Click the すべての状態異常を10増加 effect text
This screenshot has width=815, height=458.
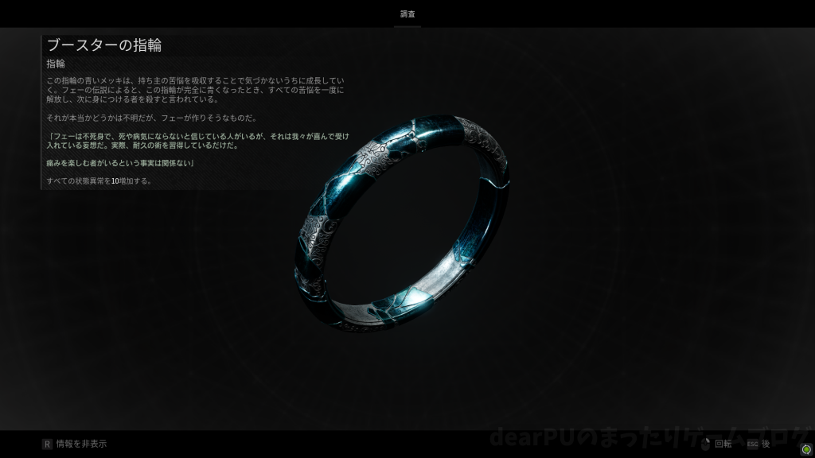click(x=99, y=181)
